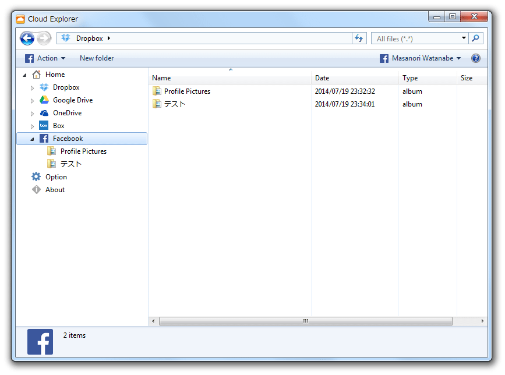Select Google Drive label in tree
The width and height of the screenshot is (505, 375).
click(73, 100)
